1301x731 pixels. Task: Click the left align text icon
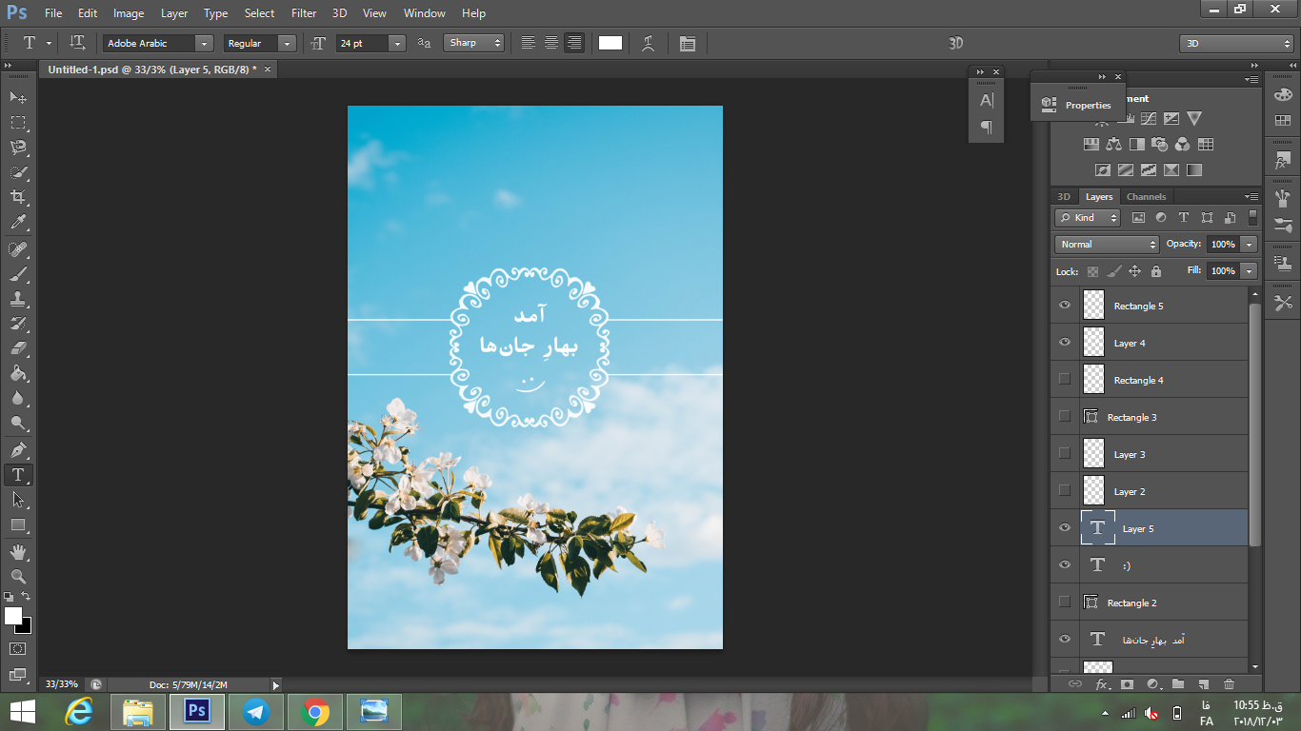coord(529,43)
